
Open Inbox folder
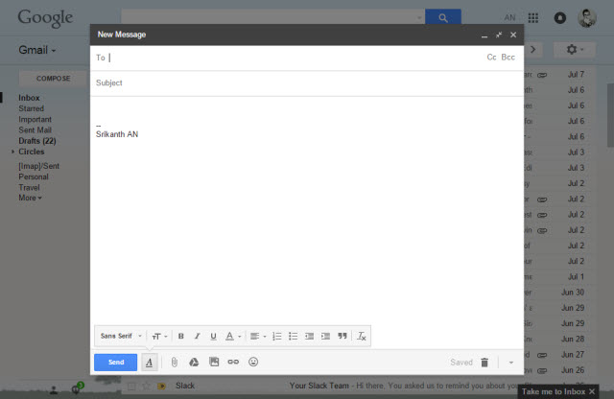coord(29,98)
